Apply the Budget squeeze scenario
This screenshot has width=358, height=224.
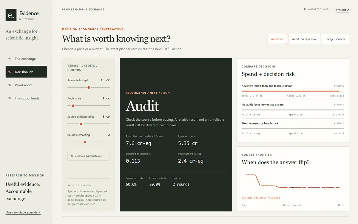pos(335,39)
